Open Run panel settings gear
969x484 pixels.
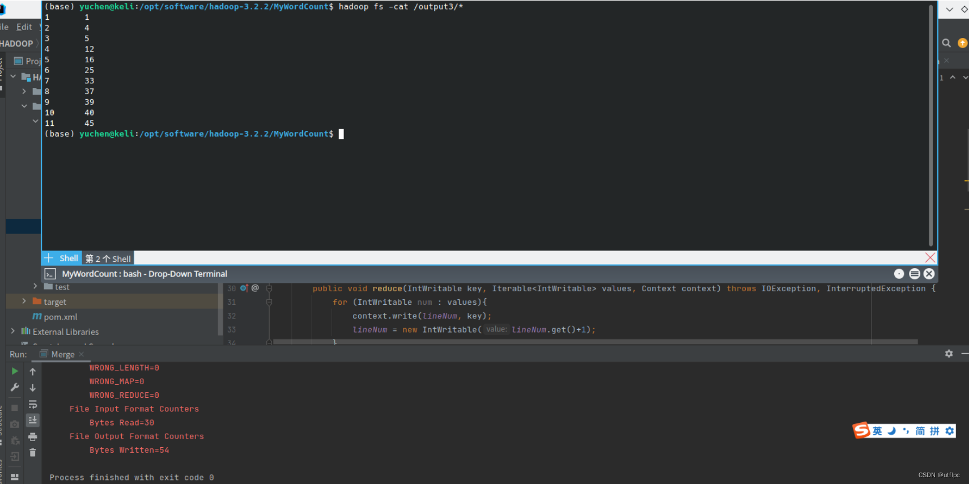[x=949, y=354]
